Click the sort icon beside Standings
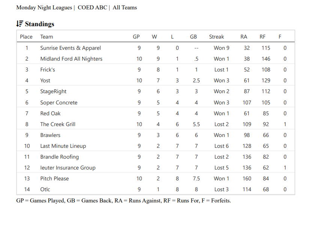322x232 pixels. [20, 24]
